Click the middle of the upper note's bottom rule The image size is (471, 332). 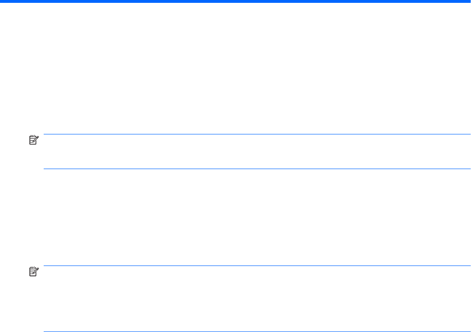click(256, 169)
